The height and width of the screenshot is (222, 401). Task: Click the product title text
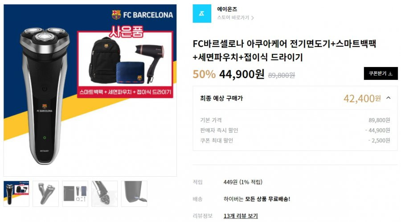point(284,50)
